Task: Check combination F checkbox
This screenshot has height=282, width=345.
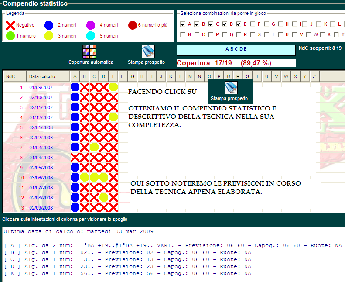Action: (253, 24)
